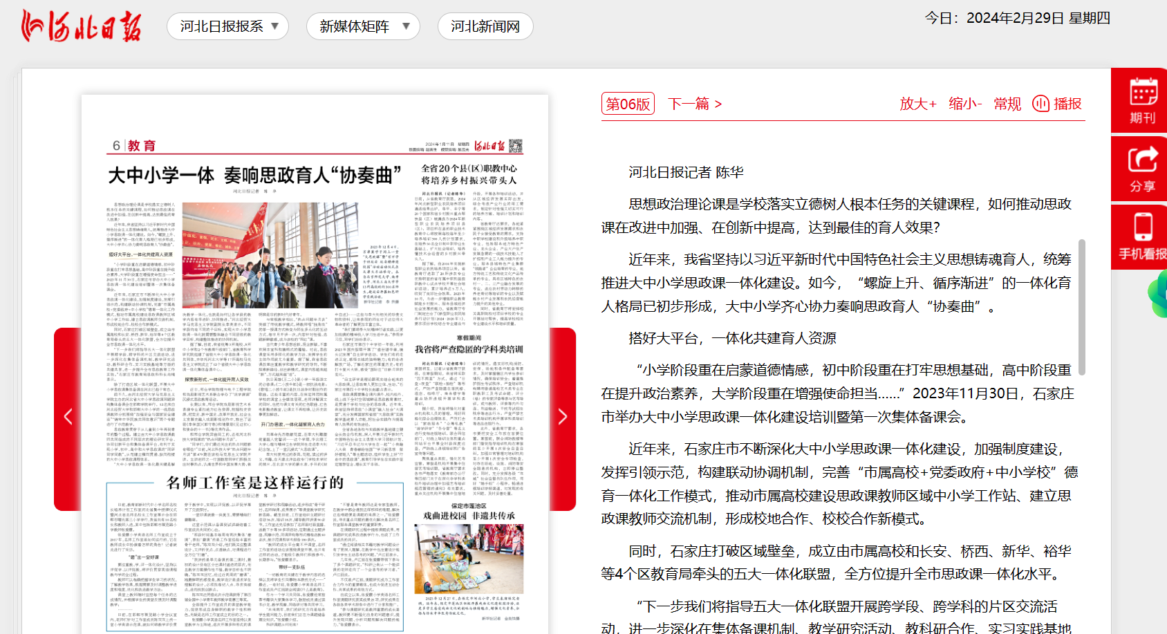Viewport: 1167px width, 634px height.
Task: Reset text size with 常规
Action: 1007,104
